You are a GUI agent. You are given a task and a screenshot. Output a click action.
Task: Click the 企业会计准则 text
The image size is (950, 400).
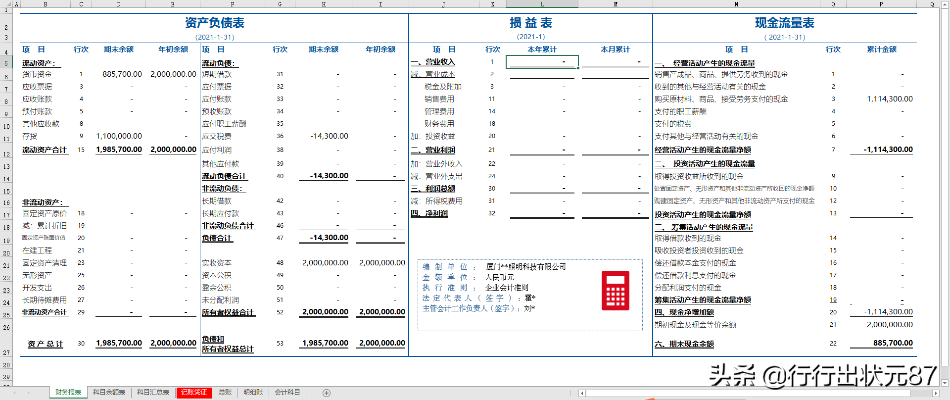[507, 288]
